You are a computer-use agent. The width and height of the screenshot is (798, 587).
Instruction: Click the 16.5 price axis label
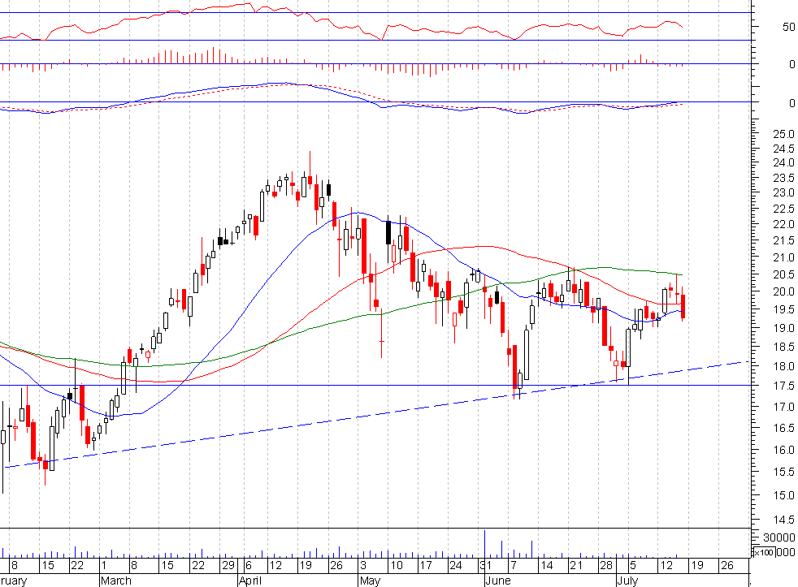pyautogui.click(x=783, y=429)
